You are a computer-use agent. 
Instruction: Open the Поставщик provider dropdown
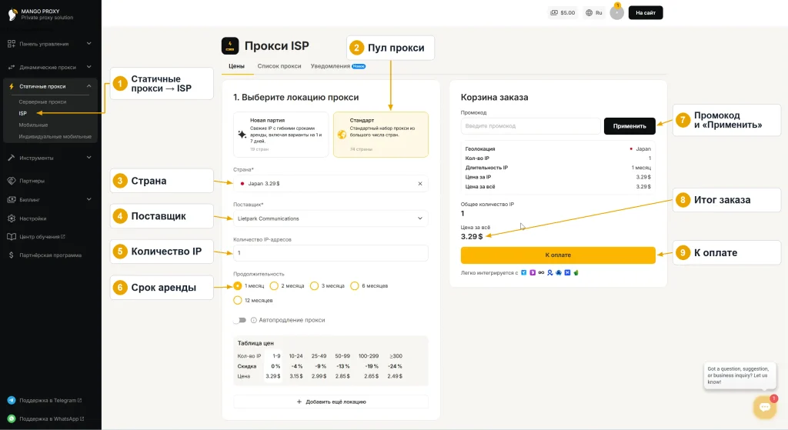[x=331, y=218]
